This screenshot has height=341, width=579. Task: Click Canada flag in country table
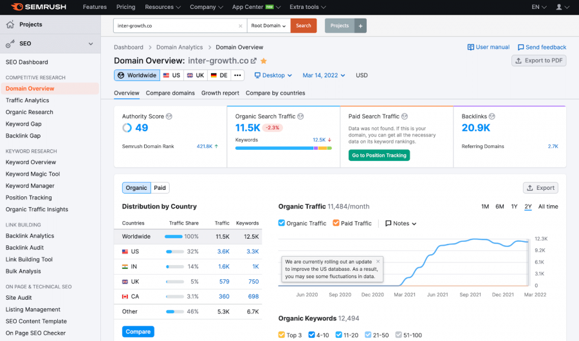click(x=125, y=297)
